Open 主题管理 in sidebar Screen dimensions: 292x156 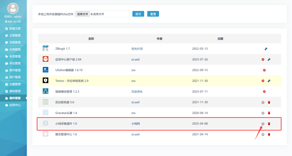tap(13, 84)
